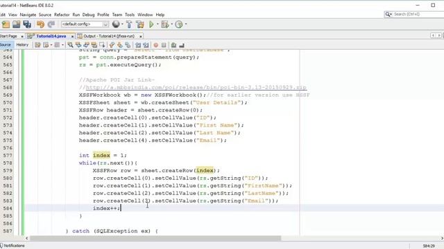This screenshot has height=249, width=444.
Task: Click the Clean and Build icon
Action: [x=140, y=24]
